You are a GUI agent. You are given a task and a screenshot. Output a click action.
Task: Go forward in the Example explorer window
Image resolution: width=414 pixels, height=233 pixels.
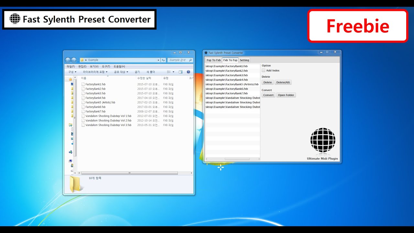pyautogui.click(x=74, y=60)
